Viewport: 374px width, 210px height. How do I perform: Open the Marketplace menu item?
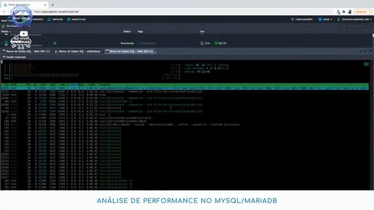tap(77, 19)
